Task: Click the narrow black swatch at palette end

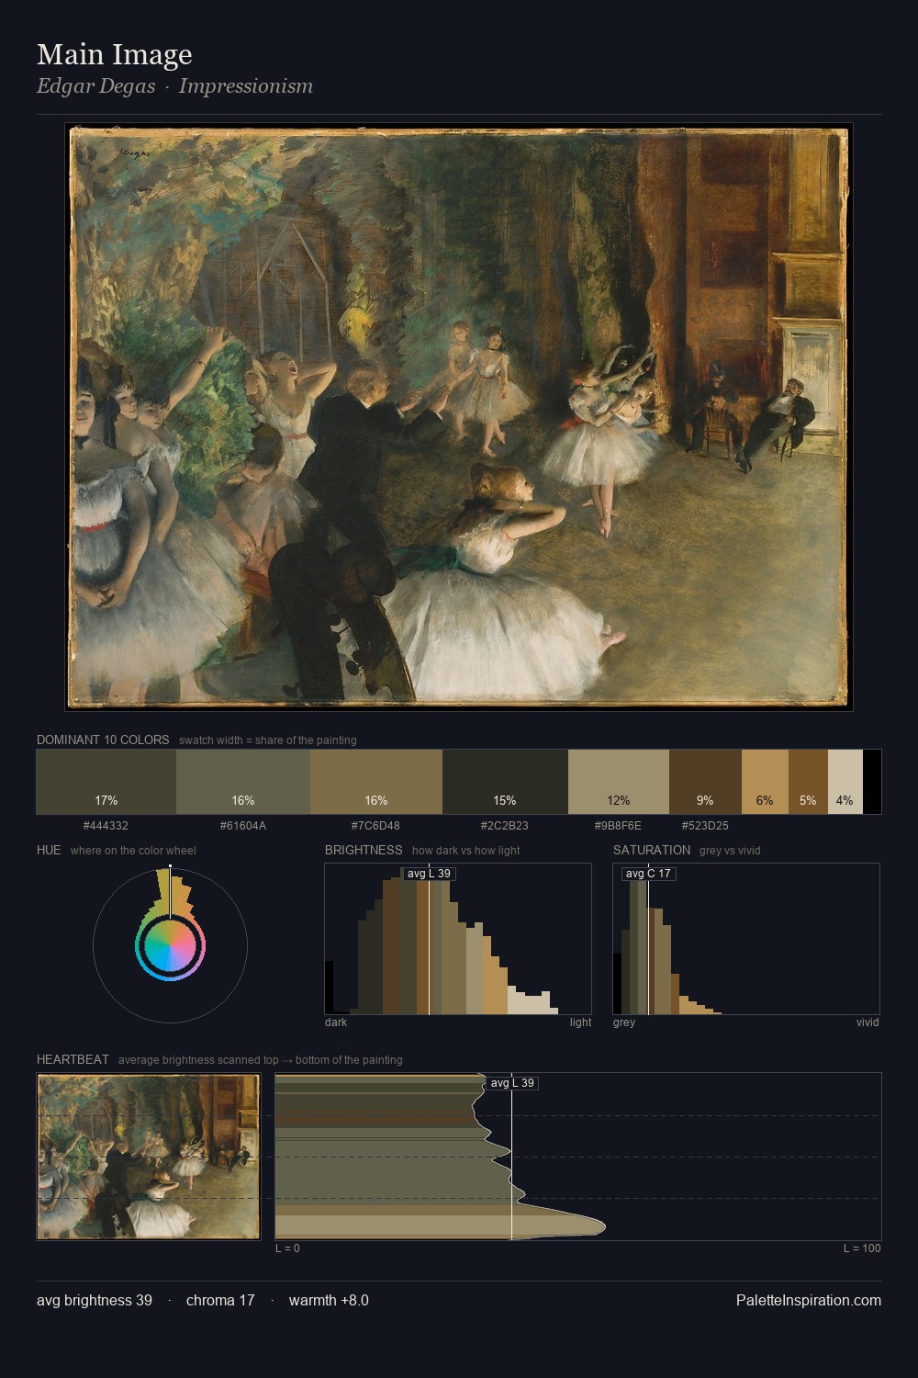Action: click(x=872, y=782)
